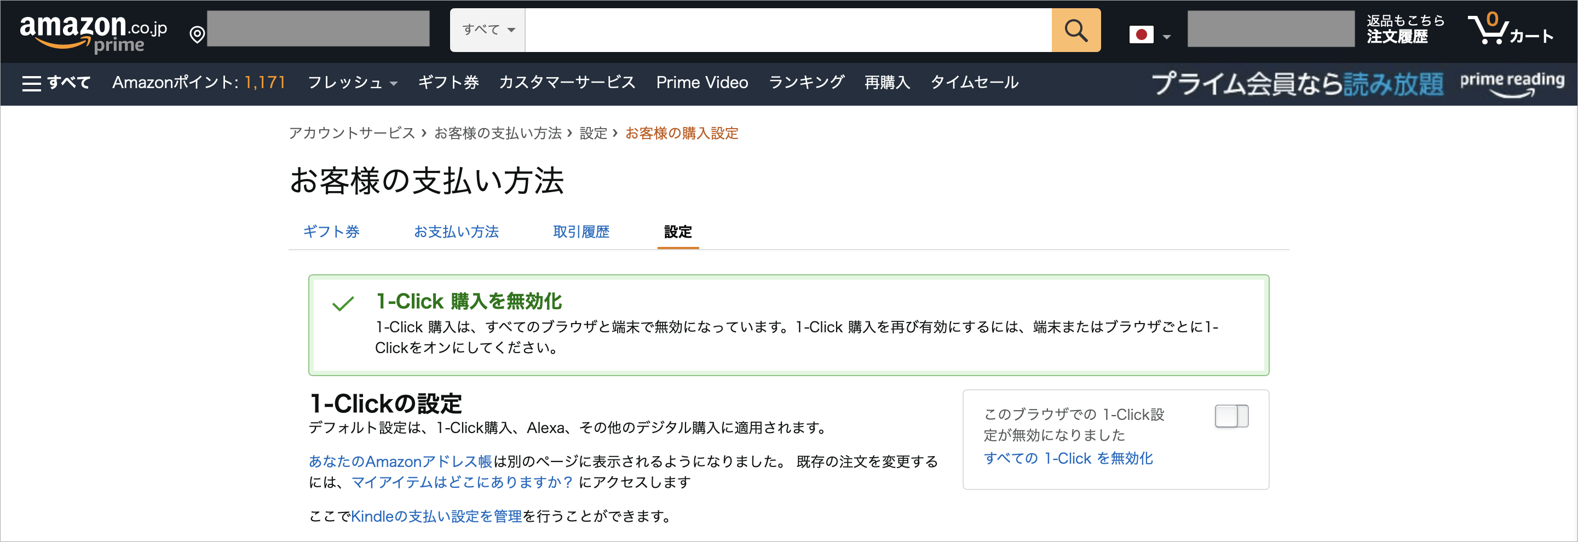
Task: Expand the language selector arrow
Action: [x=1166, y=37]
